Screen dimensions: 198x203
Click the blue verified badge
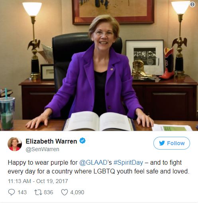pyautogui.click(x=82, y=141)
